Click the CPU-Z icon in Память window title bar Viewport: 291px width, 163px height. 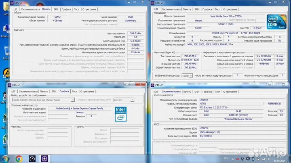point(12,3)
